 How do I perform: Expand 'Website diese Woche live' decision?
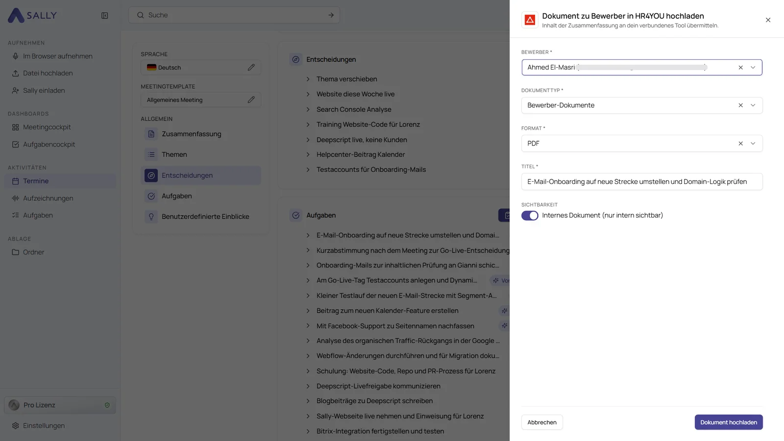click(308, 94)
